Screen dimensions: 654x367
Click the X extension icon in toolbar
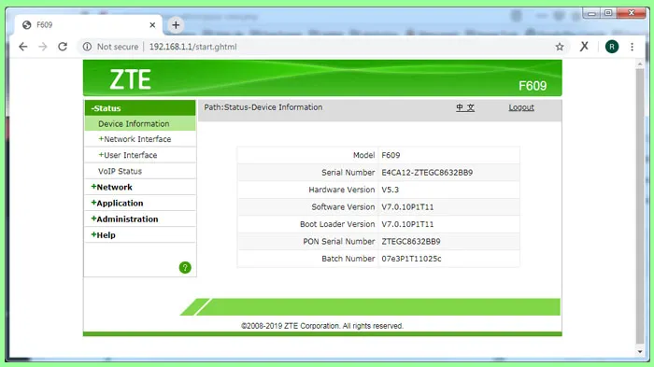click(584, 47)
